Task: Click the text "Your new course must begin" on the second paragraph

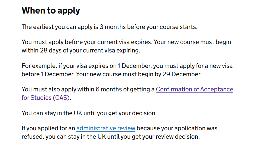Action: point(192,42)
